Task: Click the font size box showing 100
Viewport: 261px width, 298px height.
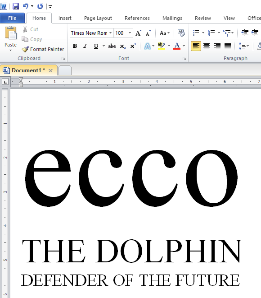Action: click(121, 33)
